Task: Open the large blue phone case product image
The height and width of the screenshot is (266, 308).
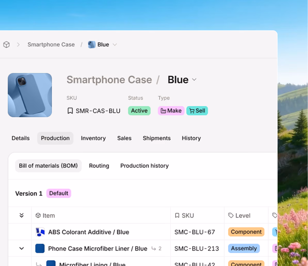Action: (30, 95)
